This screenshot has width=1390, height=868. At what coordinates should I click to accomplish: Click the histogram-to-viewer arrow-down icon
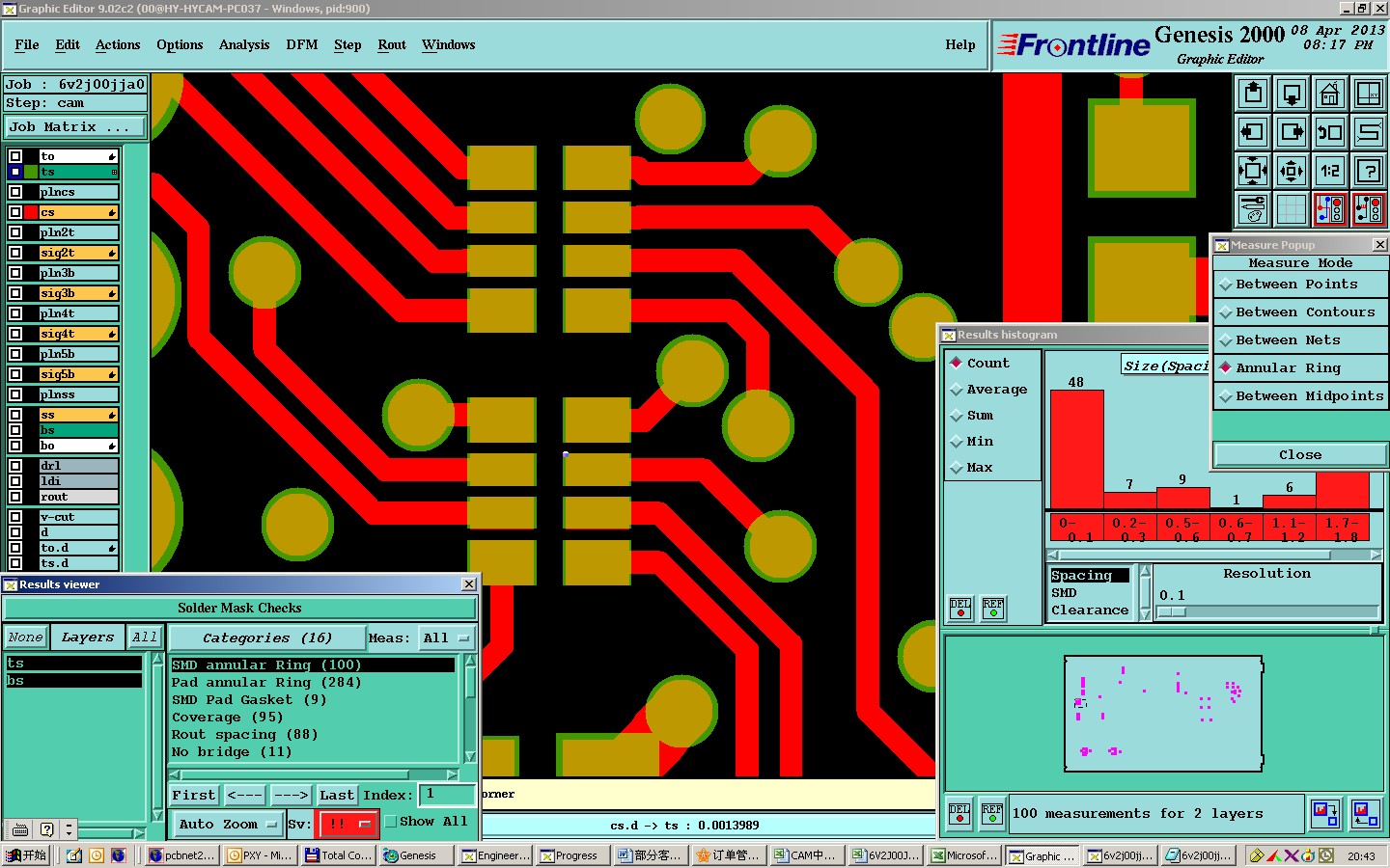pyautogui.click(x=1325, y=814)
